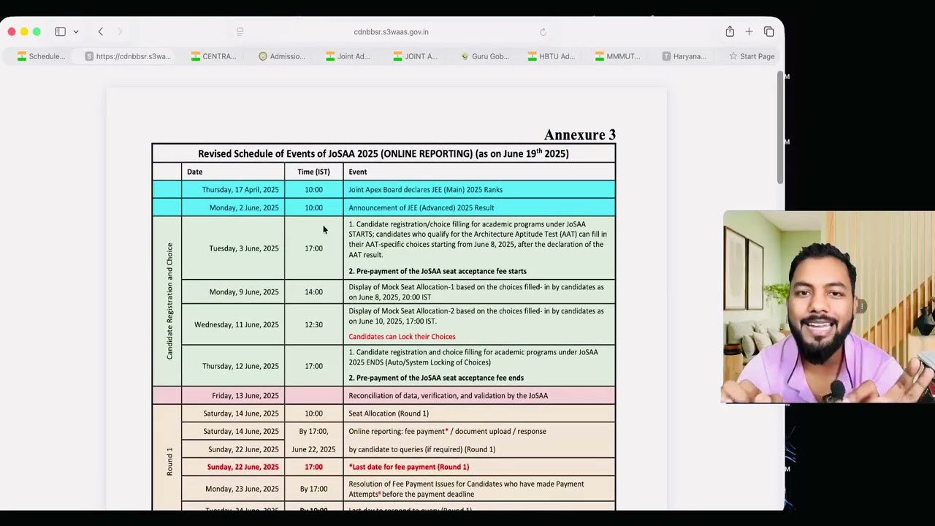The height and width of the screenshot is (526, 935).
Task: Open the Admissio... tab
Action: pyautogui.click(x=282, y=56)
